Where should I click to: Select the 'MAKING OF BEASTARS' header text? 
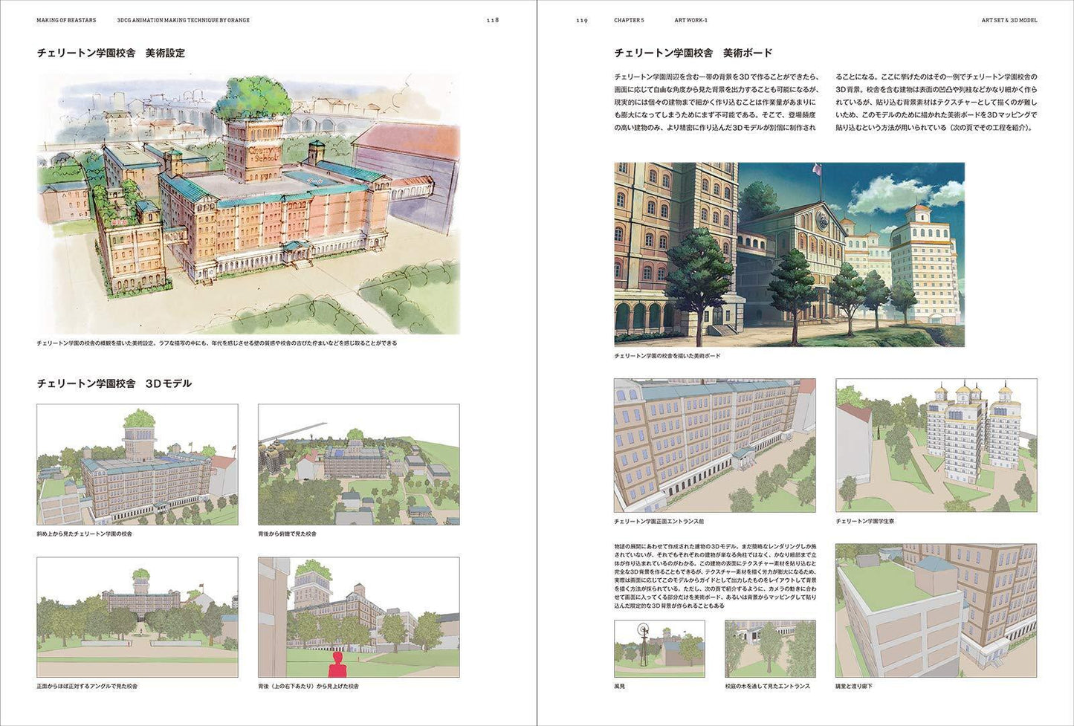tap(66, 20)
